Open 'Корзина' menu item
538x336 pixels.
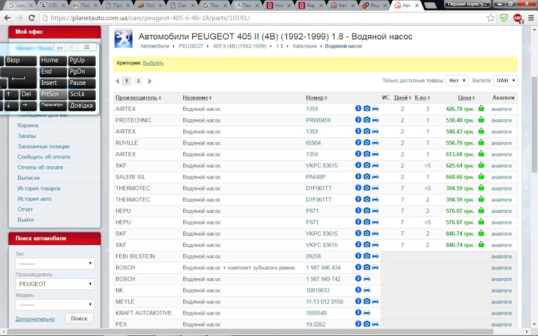point(28,125)
